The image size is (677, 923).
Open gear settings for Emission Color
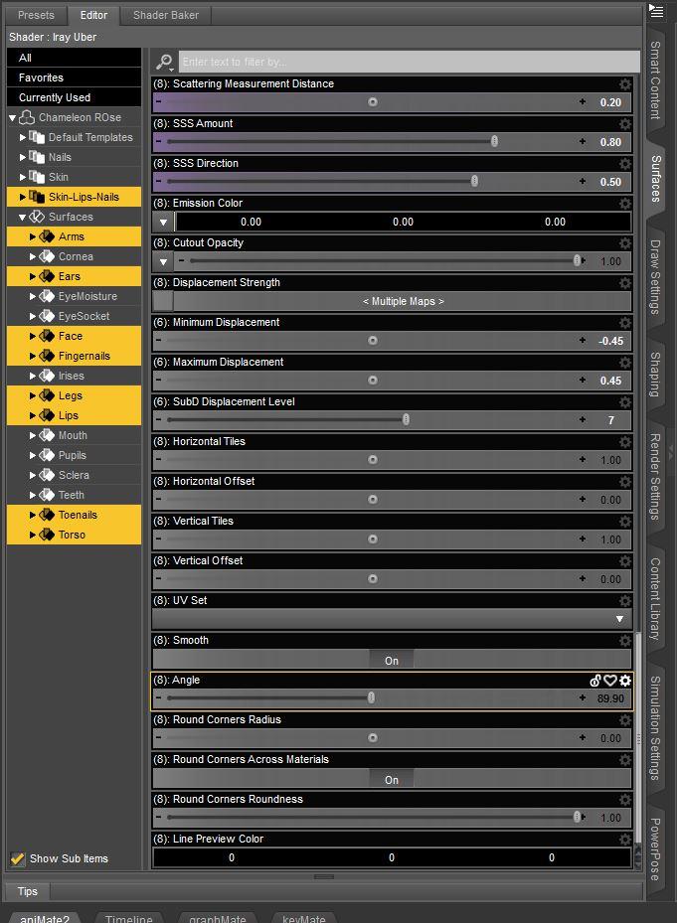pyautogui.click(x=624, y=203)
